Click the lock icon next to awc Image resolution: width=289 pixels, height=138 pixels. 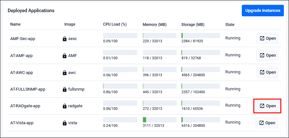[x=65, y=73]
